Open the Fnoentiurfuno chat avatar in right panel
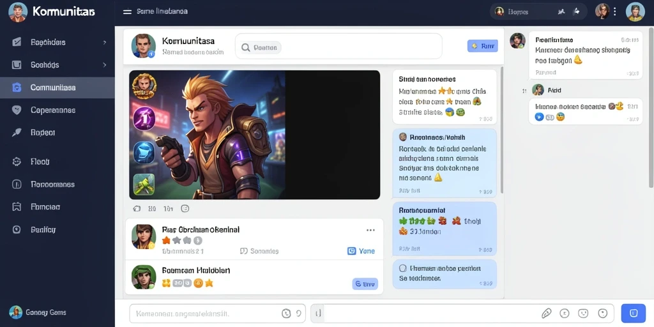This screenshot has height=327, width=654. (x=517, y=40)
